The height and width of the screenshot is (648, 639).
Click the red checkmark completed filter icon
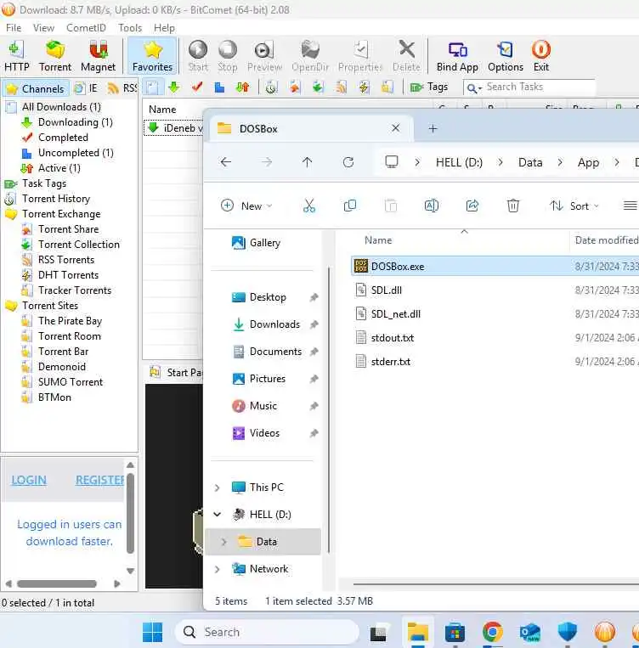point(197,87)
